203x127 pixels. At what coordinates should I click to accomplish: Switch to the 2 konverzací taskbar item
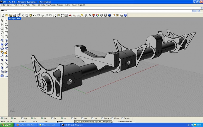point(49,125)
